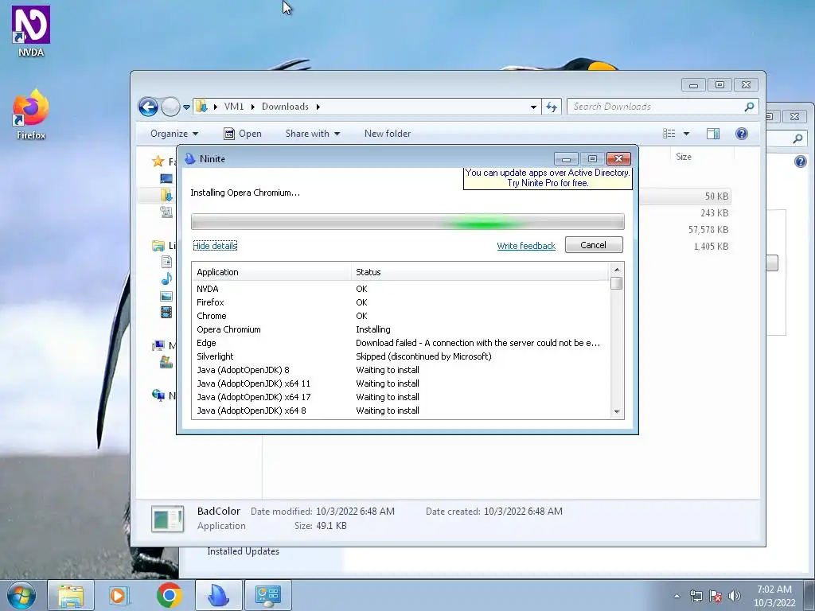Click search magnifier in Downloads box
The width and height of the screenshot is (815, 611).
[749, 107]
